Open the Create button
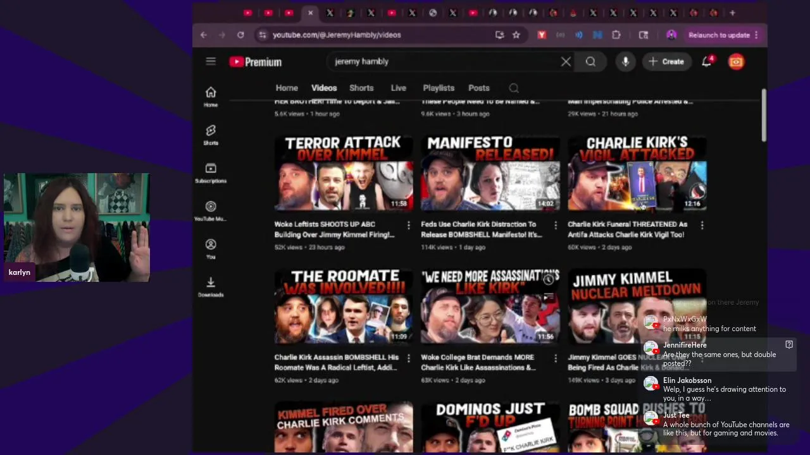The width and height of the screenshot is (810, 455). tap(666, 62)
